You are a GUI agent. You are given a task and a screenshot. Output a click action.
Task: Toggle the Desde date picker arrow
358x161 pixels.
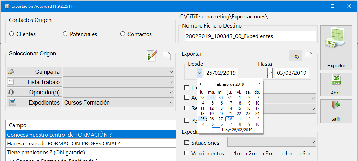click(x=199, y=73)
